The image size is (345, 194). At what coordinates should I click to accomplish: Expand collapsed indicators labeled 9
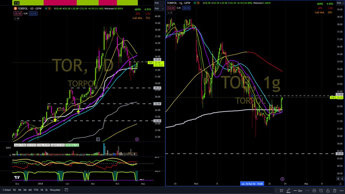17,19
